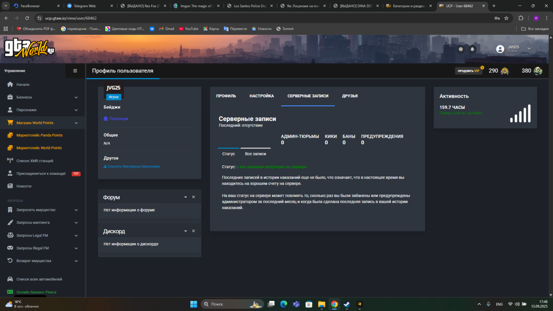Close the Форум panel with X
The image size is (553, 311).
click(x=194, y=197)
